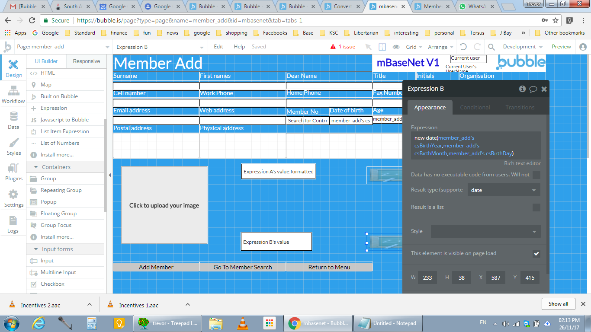Viewport: 591px width, 332px height.
Task: Open the Plugins section icon
Action: pos(13,172)
